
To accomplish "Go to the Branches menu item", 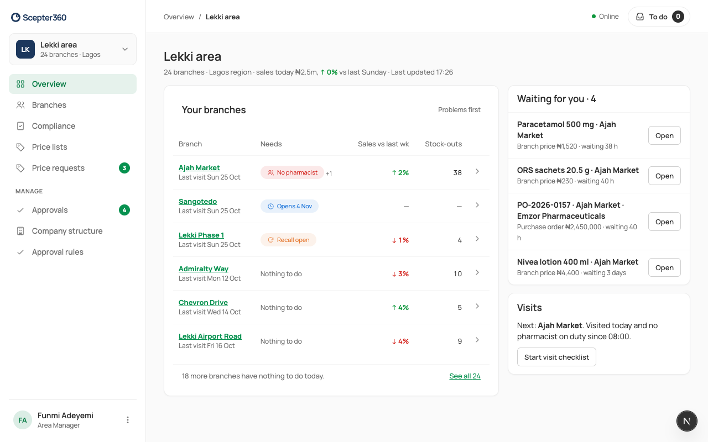I will (72, 105).
